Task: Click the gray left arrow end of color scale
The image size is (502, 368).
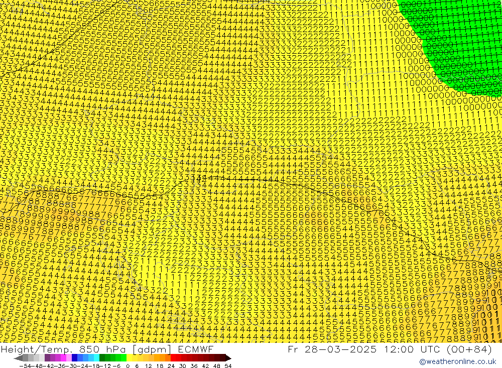Action: (x=18, y=358)
